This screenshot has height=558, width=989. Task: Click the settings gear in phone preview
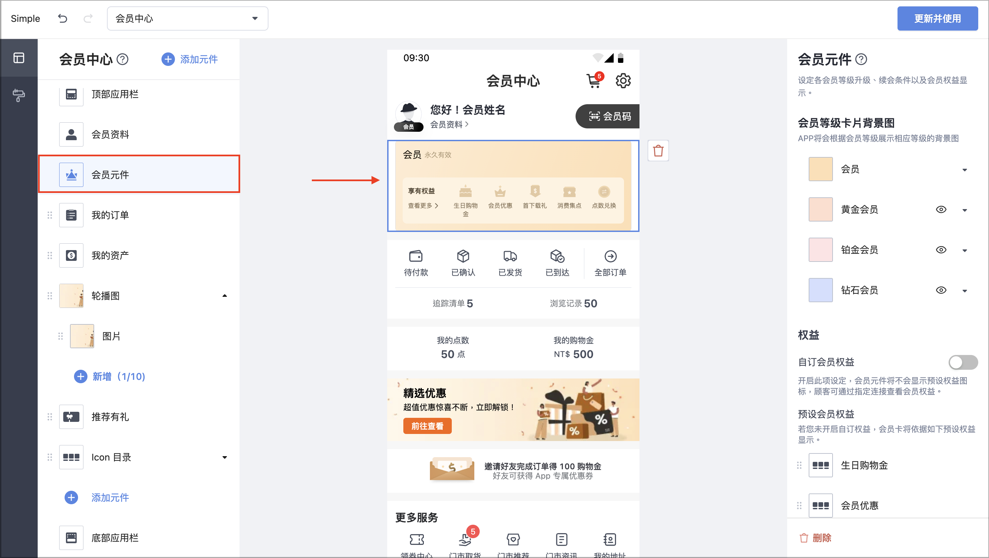[623, 81]
